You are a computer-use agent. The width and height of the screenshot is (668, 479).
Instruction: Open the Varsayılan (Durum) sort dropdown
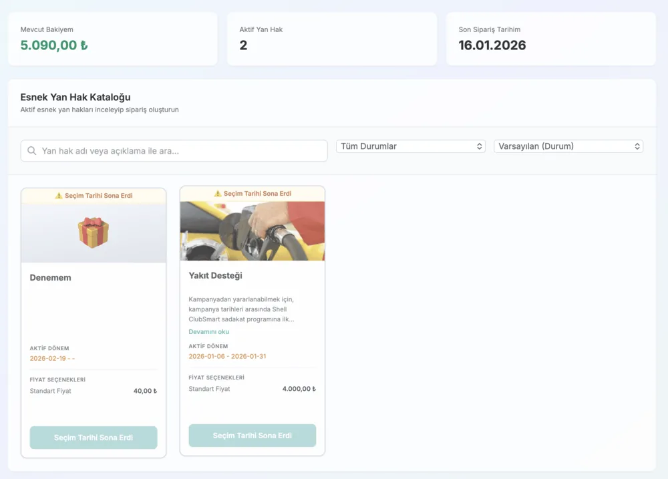coord(568,146)
